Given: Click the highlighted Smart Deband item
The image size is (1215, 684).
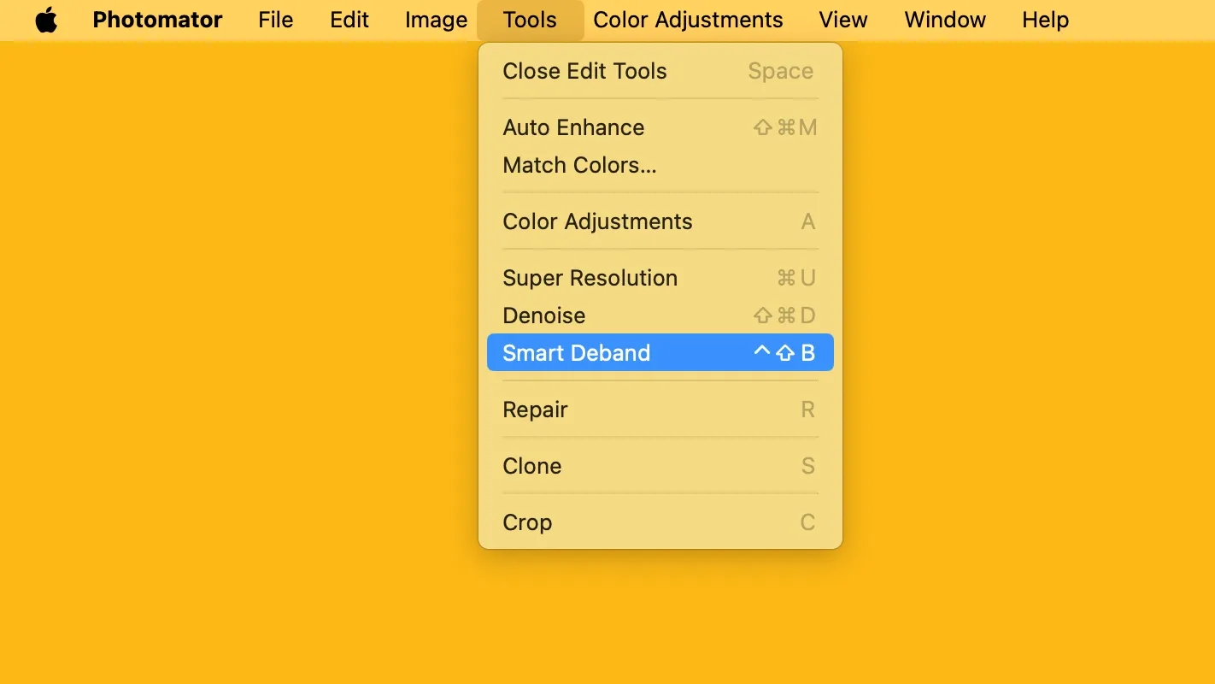Looking at the screenshot, I should click(x=660, y=352).
